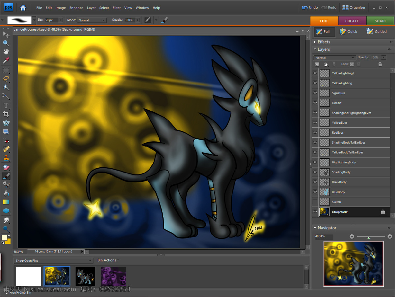Open the Layer menu
This screenshot has height=297, width=395.
tap(92, 8)
